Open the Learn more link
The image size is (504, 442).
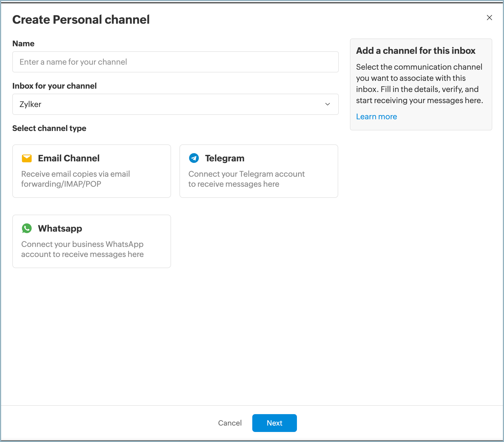tap(376, 116)
